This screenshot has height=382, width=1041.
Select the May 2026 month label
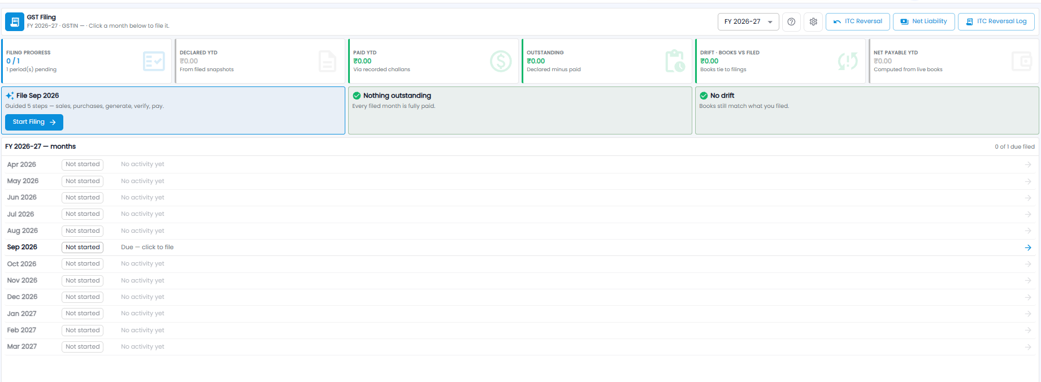point(23,181)
